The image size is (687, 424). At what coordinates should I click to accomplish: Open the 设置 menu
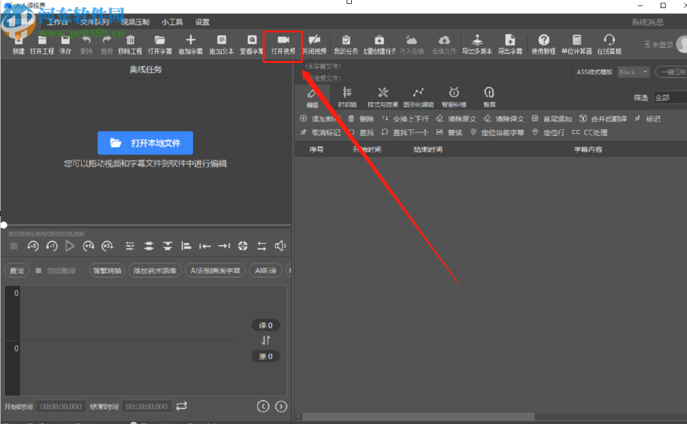[x=202, y=22]
